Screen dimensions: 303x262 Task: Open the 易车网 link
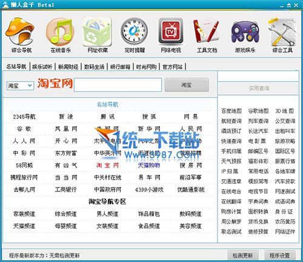pyautogui.click(x=149, y=177)
